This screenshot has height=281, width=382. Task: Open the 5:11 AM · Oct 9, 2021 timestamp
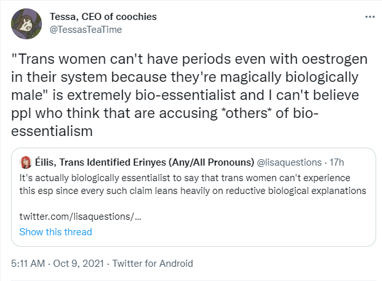tap(57, 264)
